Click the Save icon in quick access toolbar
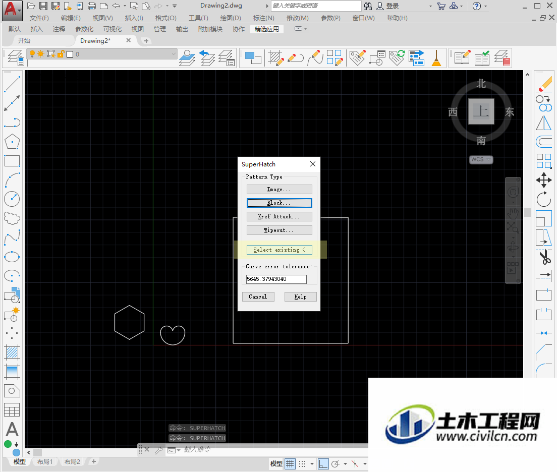557x472 pixels. [x=43, y=6]
